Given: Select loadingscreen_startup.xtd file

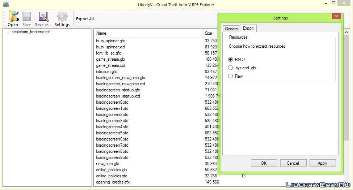Looking at the screenshot, I should [x=118, y=96].
